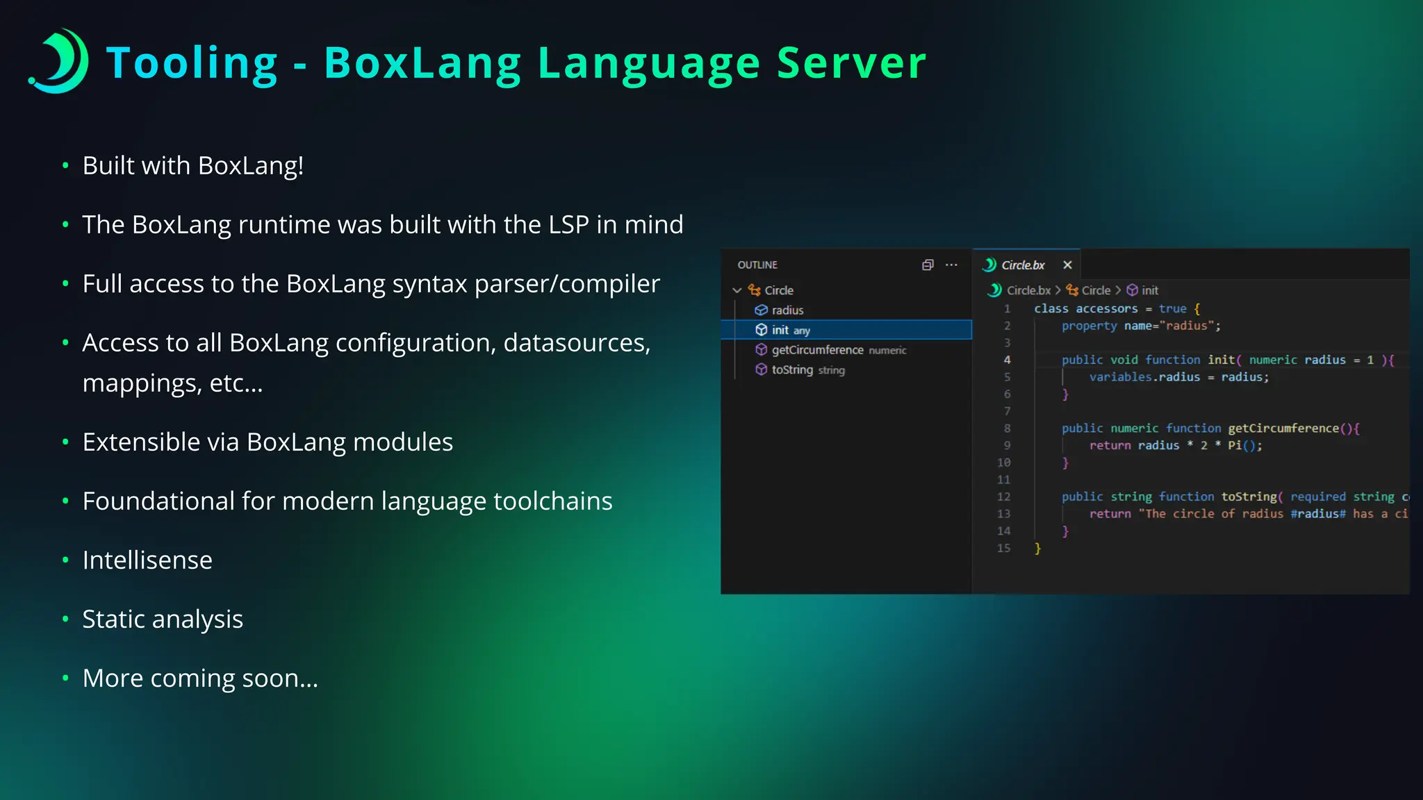Click the BoxLang icon in breadcrumb bar
Screen dimensions: 1423x800
tap(995, 290)
